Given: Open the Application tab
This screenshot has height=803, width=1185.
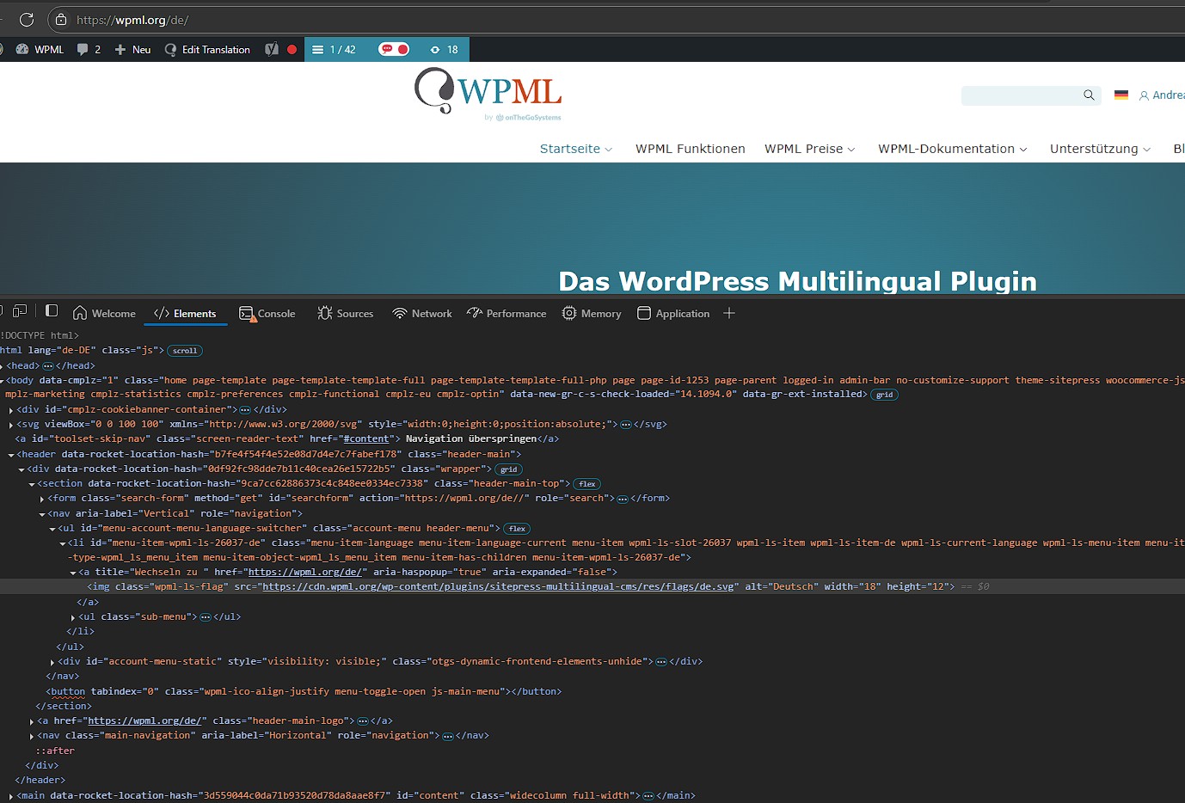Looking at the screenshot, I should [x=673, y=314].
